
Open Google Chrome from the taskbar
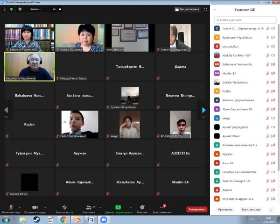63,219
